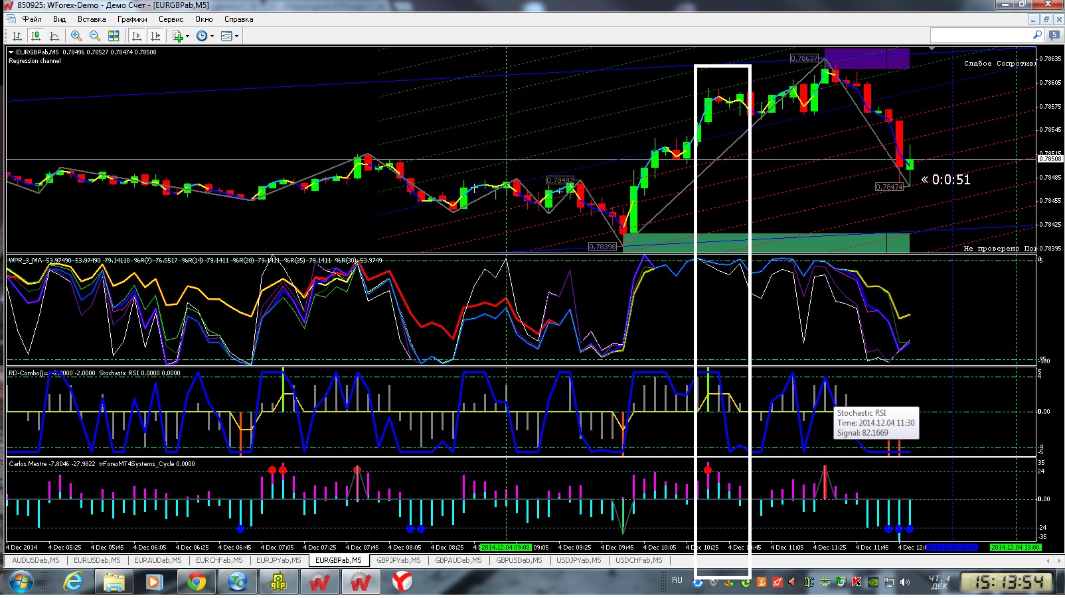Open the Графики menu
1065x598 pixels.
pyautogui.click(x=132, y=19)
